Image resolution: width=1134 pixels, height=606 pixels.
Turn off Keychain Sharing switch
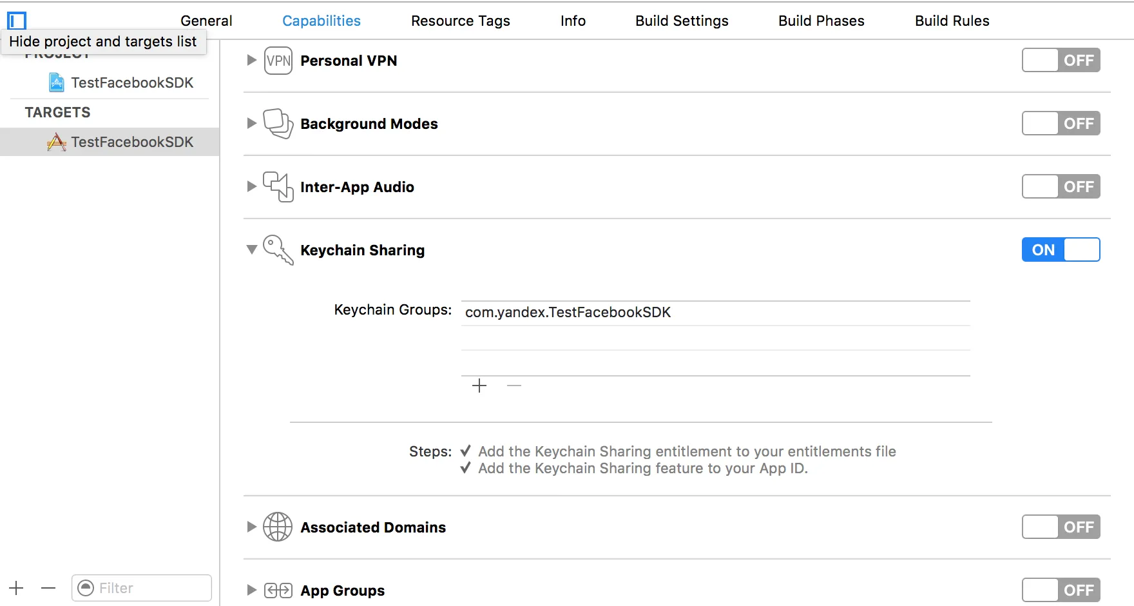coord(1061,250)
